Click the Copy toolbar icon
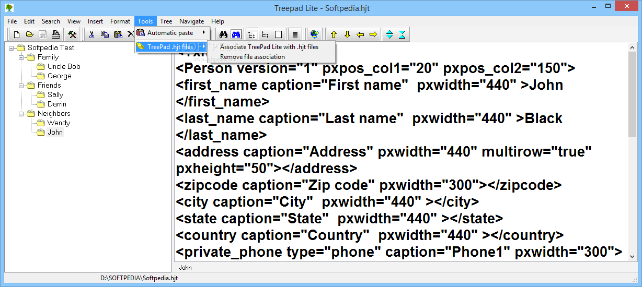Screen dimensions: 642x287 click(105, 34)
